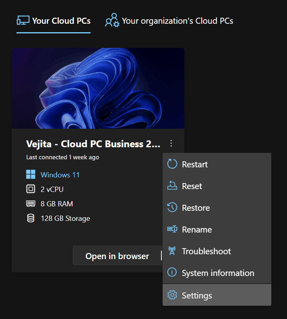Click the vCPU processor chip icon
The image size is (287, 319).
[x=31, y=189]
